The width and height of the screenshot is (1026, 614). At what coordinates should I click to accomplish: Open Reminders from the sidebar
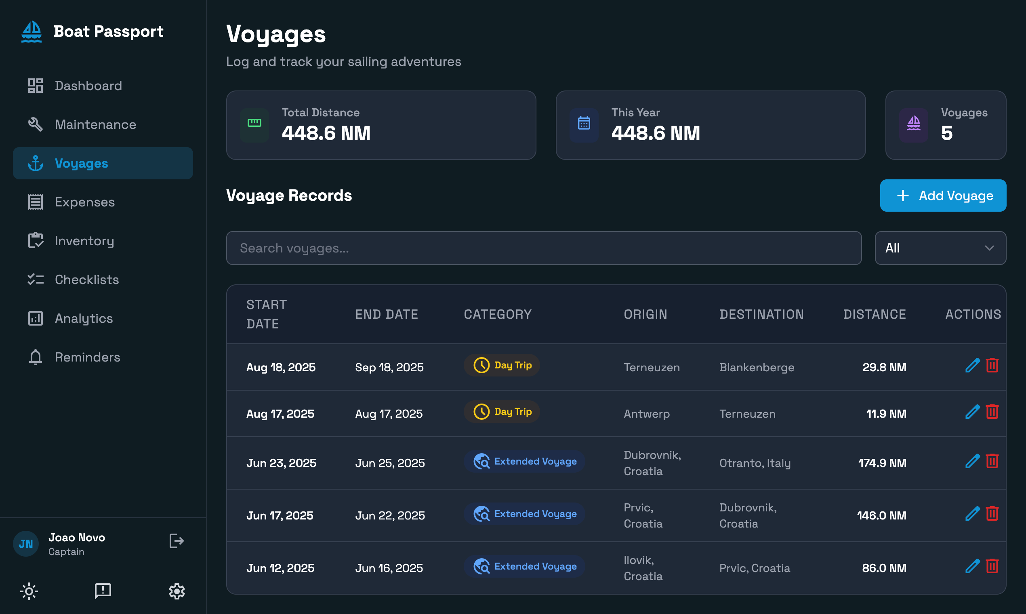tap(87, 357)
